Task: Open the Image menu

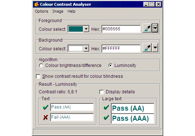Action: [58, 11]
